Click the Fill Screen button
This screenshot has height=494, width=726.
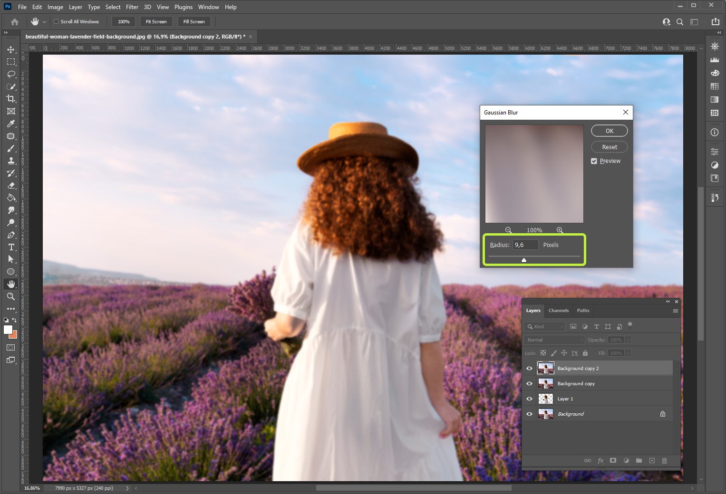[194, 21]
